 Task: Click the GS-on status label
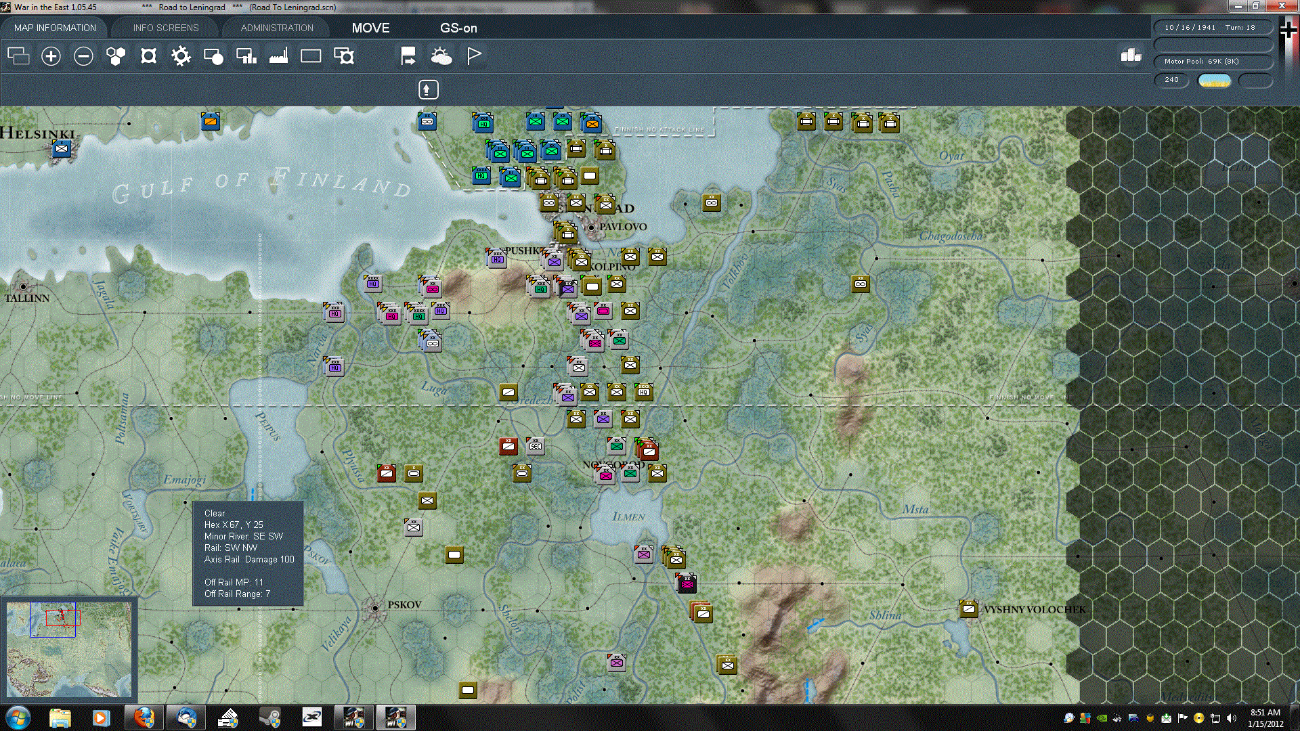(x=458, y=28)
